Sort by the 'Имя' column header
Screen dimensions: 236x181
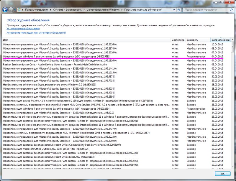(86, 40)
